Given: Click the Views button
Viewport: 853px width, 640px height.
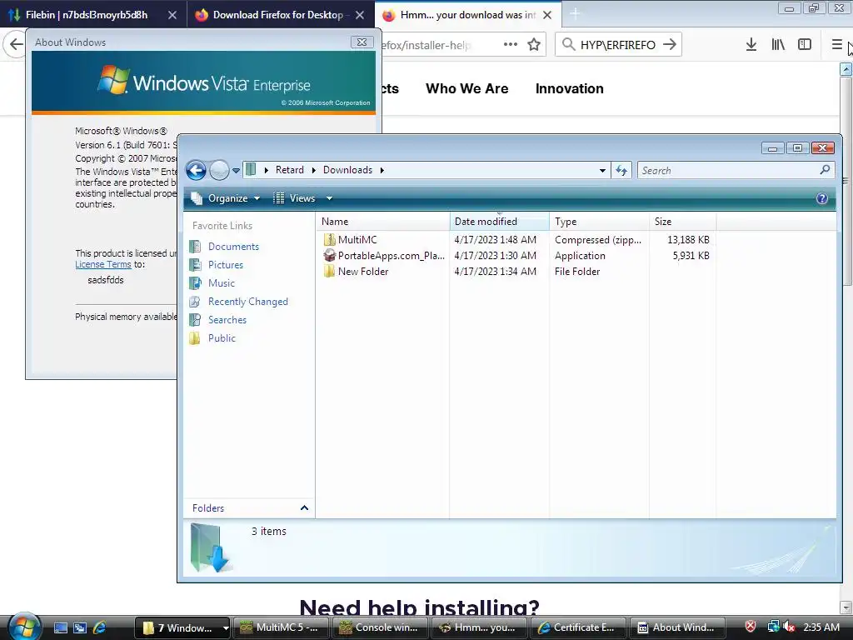Looking at the screenshot, I should pyautogui.click(x=294, y=198).
